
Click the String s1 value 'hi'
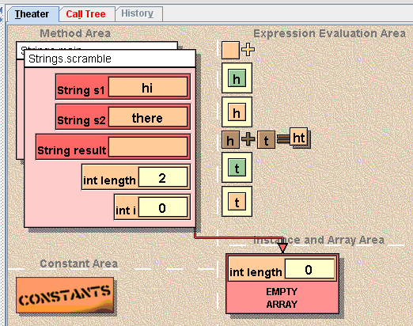pos(148,87)
